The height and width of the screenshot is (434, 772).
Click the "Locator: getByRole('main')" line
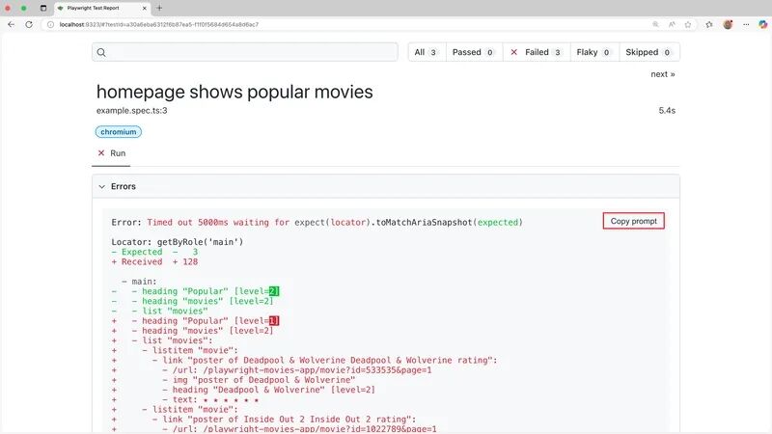point(178,242)
